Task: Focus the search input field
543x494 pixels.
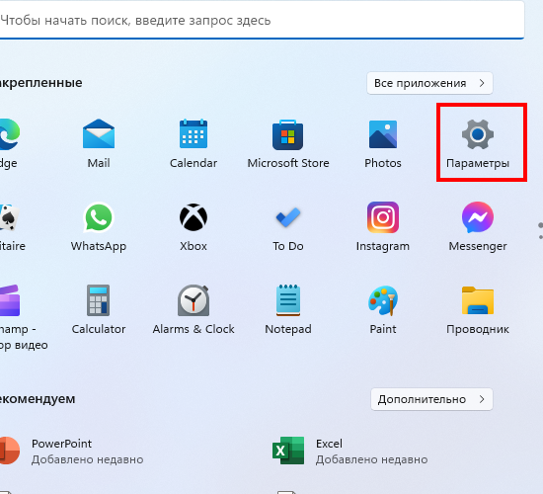Action: 262,20
